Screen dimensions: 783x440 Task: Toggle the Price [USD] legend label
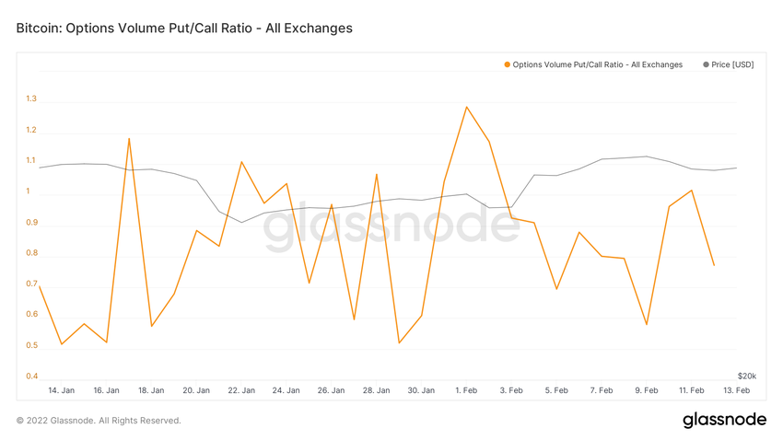(732, 64)
